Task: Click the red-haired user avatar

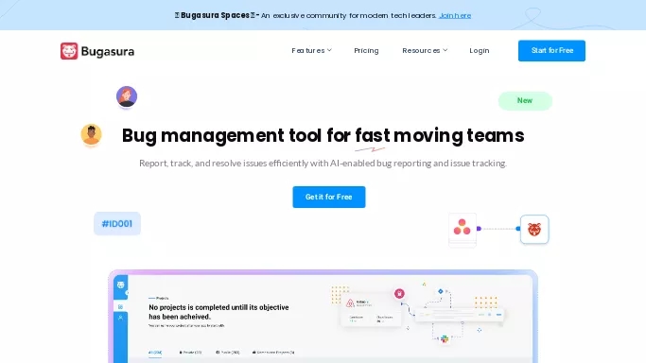Action: tap(127, 96)
